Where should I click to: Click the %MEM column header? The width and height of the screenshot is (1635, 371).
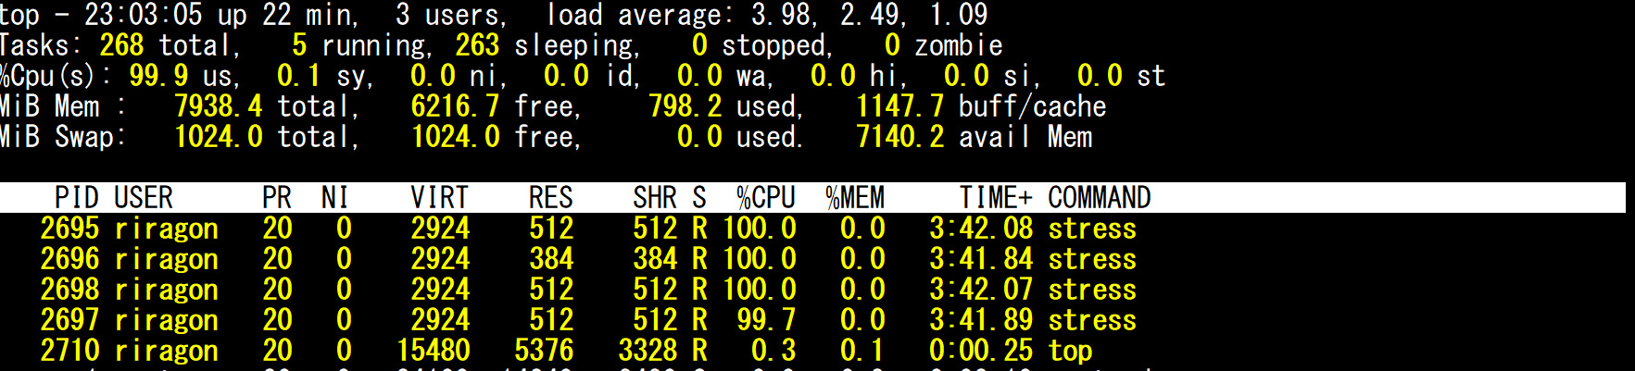(854, 198)
